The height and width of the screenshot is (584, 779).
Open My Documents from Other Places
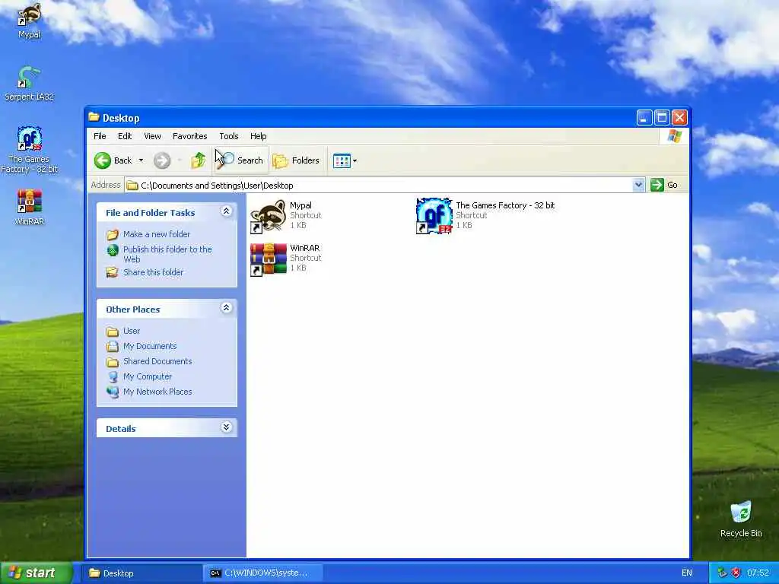[x=150, y=346]
